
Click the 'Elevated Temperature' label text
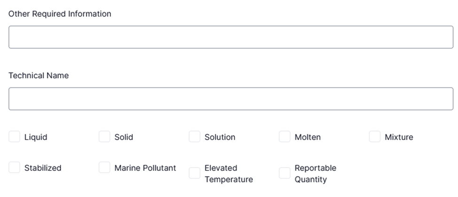point(228,174)
